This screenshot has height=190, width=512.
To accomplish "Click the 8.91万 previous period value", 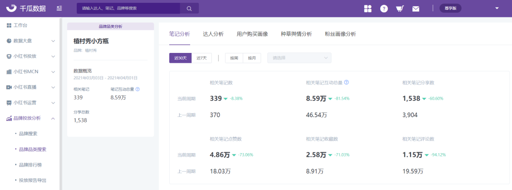I will [315, 172].
